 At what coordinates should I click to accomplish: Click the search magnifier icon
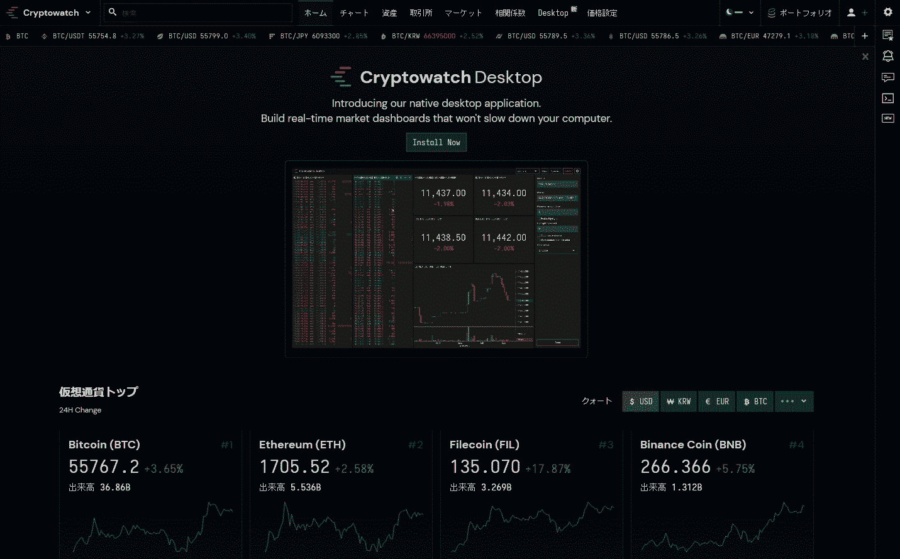click(113, 12)
